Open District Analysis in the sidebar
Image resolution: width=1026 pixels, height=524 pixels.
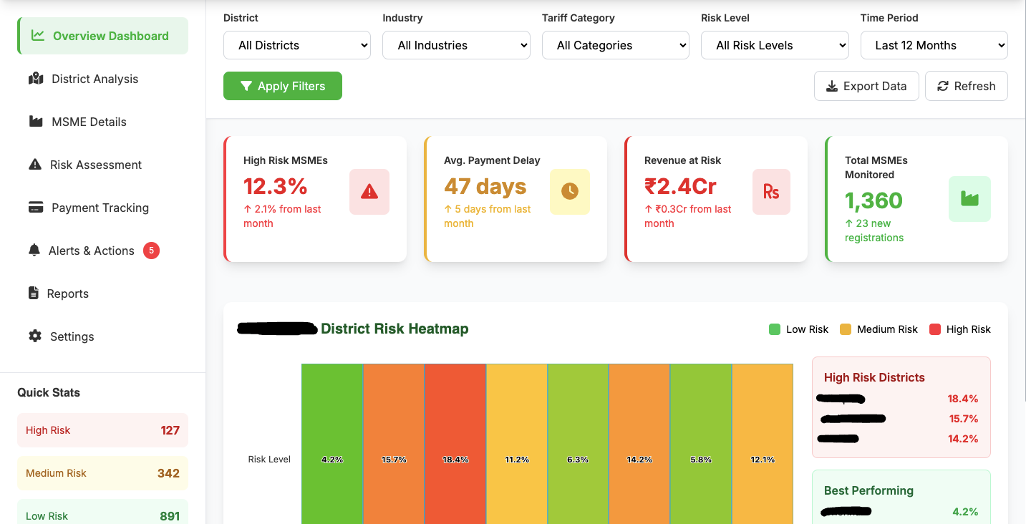(95, 79)
